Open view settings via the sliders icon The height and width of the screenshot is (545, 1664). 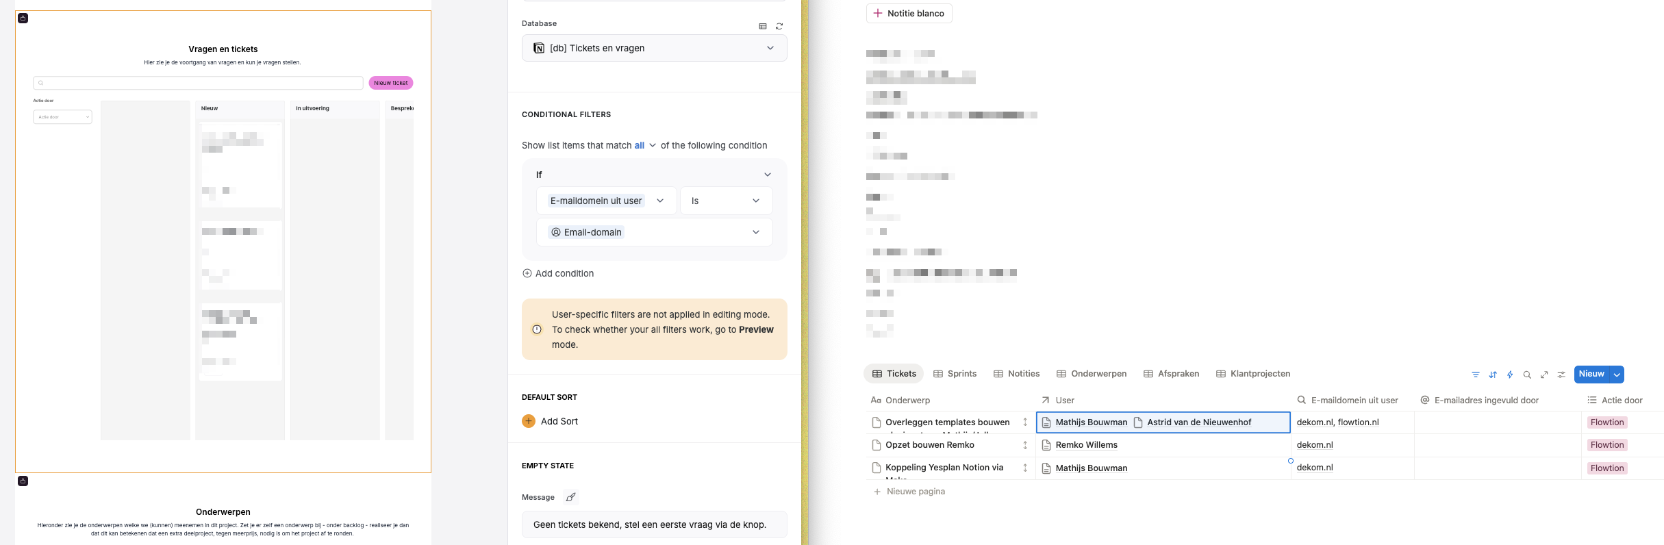(1561, 375)
